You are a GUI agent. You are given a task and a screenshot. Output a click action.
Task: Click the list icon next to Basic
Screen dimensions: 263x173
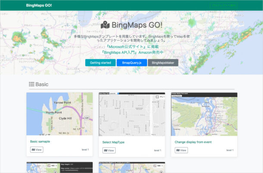click(31, 84)
